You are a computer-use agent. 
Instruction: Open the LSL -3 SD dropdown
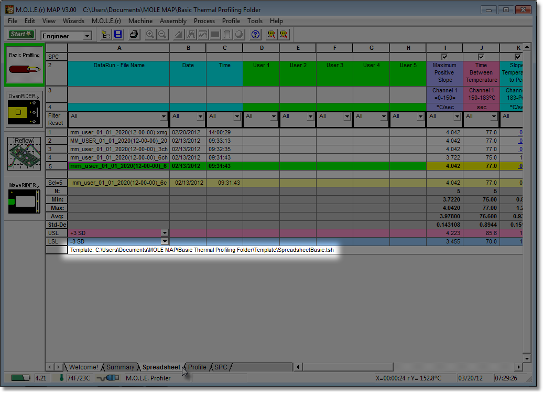[x=165, y=241]
